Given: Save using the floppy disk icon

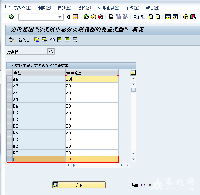Looking at the screenshot, I should [75, 17].
